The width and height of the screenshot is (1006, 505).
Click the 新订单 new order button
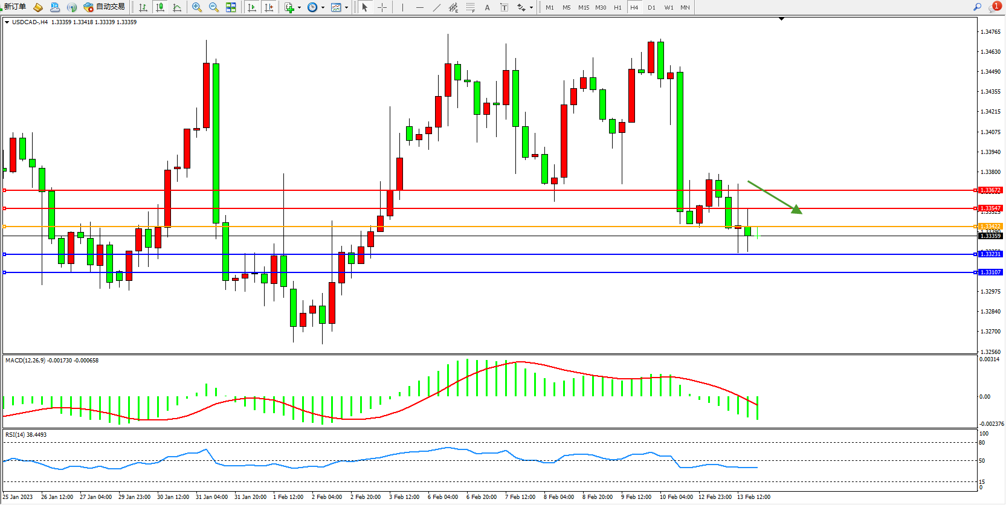15,7
